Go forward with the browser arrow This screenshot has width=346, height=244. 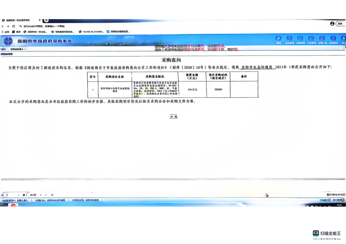tap(8, 26)
